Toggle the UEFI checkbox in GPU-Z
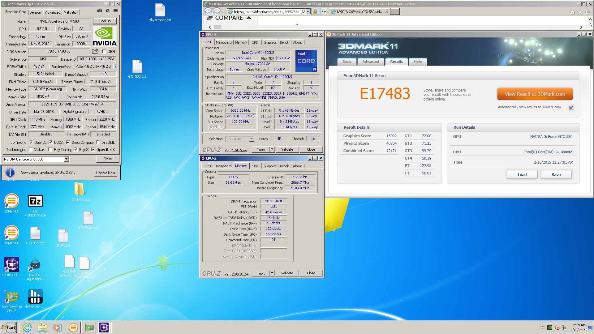Screen dimensions: 594x334 point(104,52)
